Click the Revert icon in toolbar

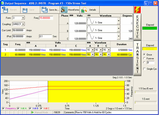tap(5, 10)
